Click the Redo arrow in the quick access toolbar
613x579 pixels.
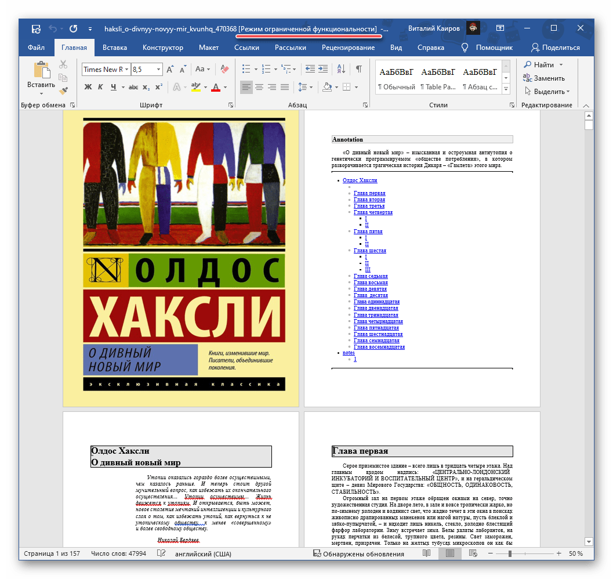pyautogui.click(x=73, y=28)
